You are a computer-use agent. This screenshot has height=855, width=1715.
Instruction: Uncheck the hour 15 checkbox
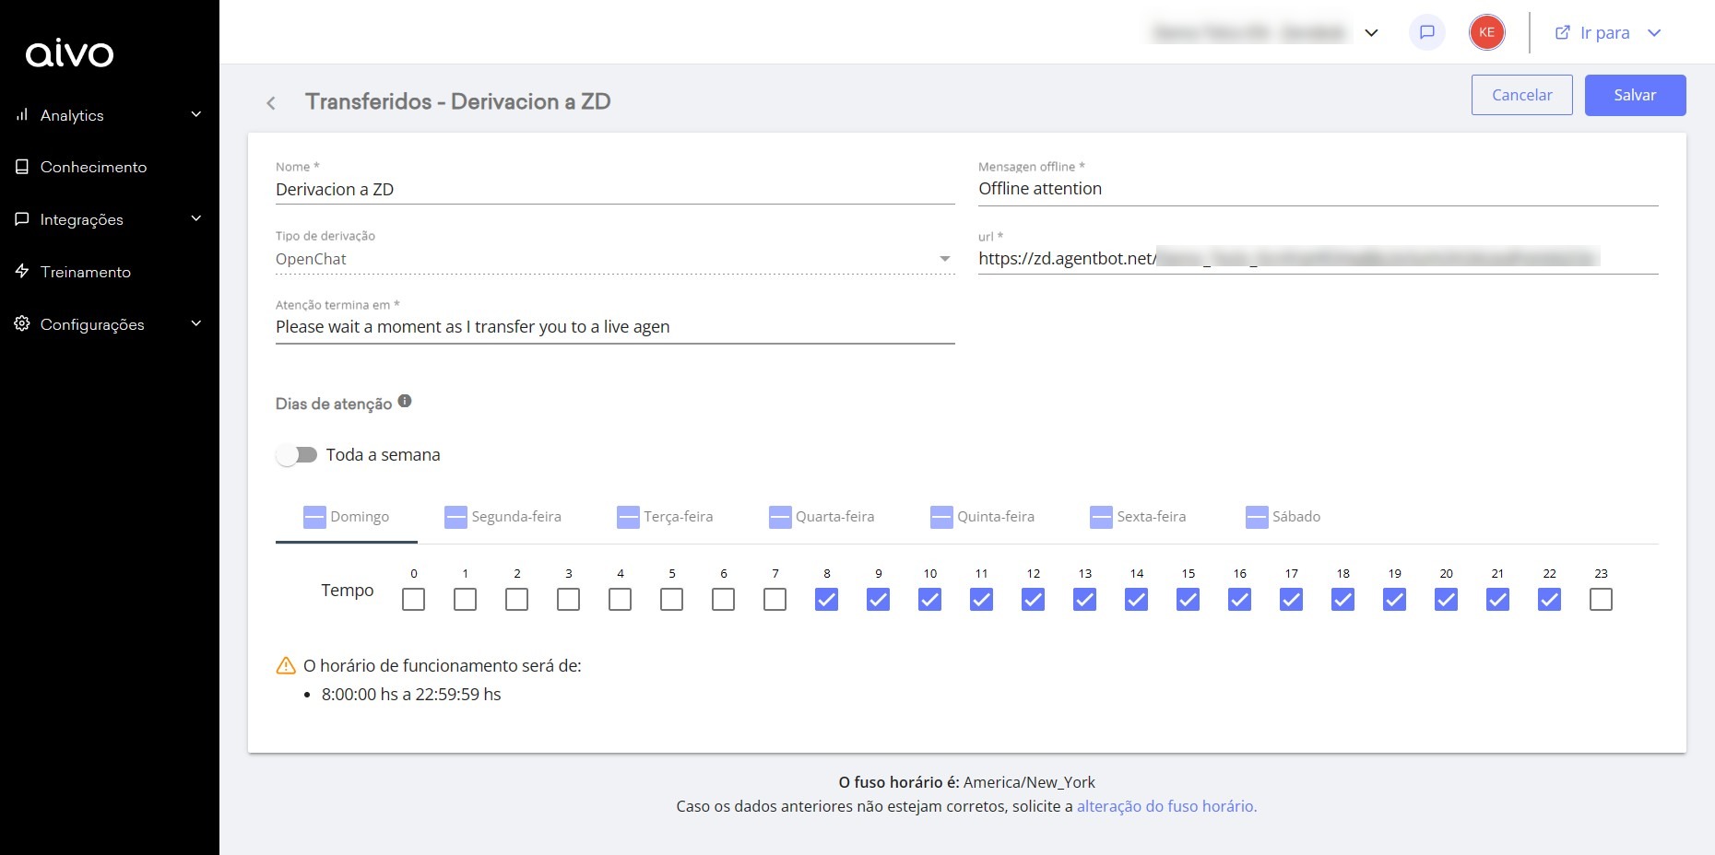tap(1189, 600)
